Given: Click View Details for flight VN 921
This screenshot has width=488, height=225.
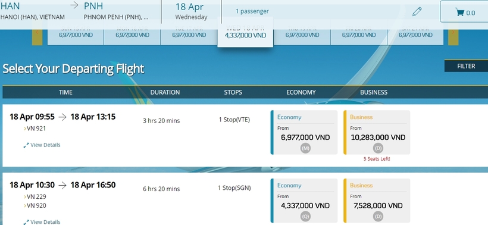Looking at the screenshot, I should (42, 145).
